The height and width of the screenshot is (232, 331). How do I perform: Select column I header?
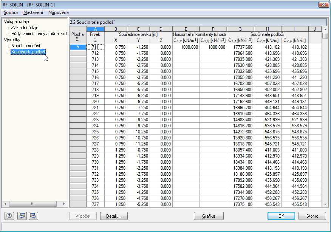(x=295, y=29)
